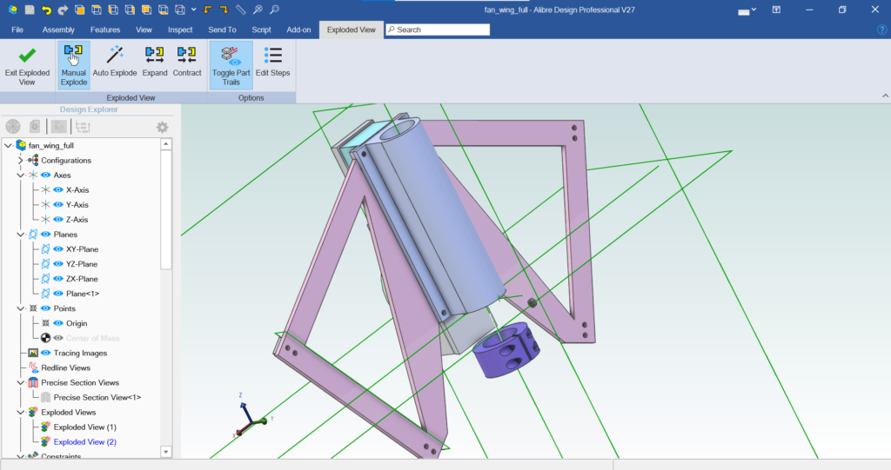This screenshot has width=891, height=470.
Task: Click the Expand explosion icon
Action: tap(155, 64)
